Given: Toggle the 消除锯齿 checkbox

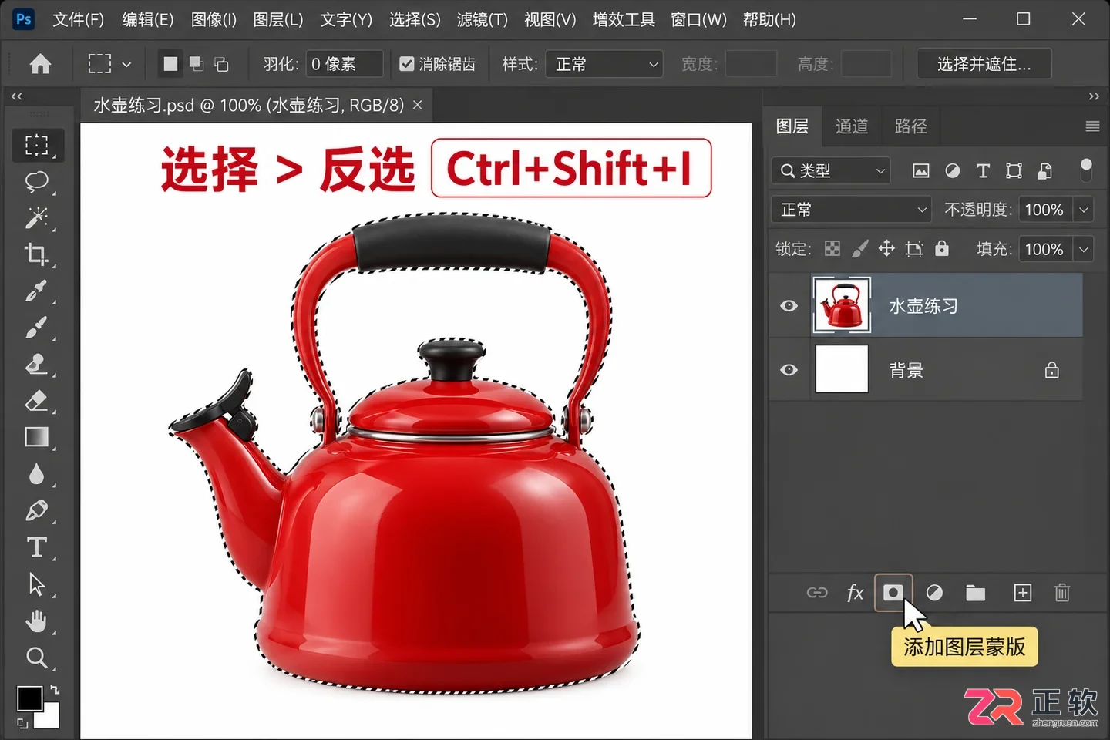Looking at the screenshot, I should 407,64.
